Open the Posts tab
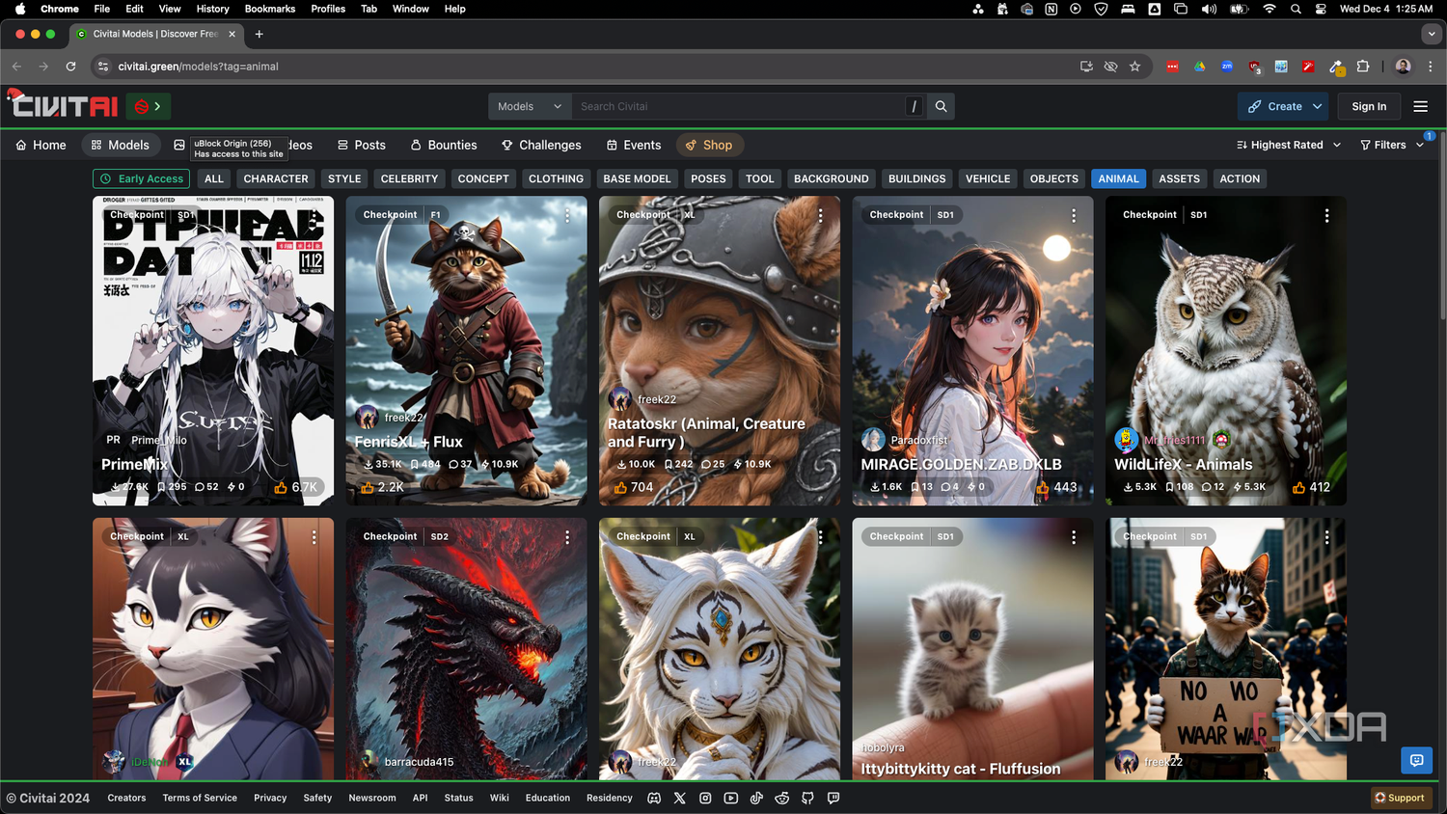 pyautogui.click(x=362, y=145)
